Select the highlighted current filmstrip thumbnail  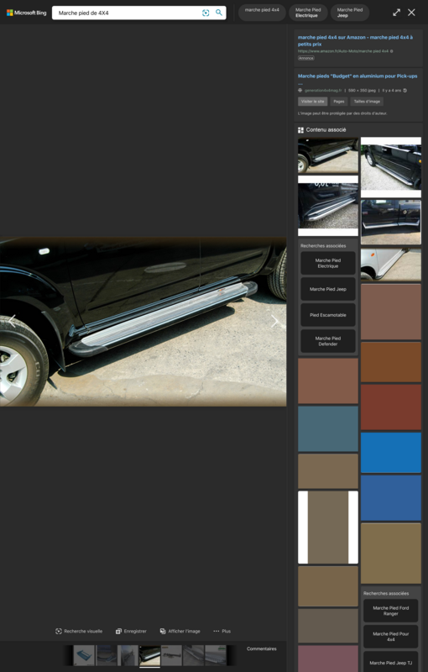(x=149, y=656)
